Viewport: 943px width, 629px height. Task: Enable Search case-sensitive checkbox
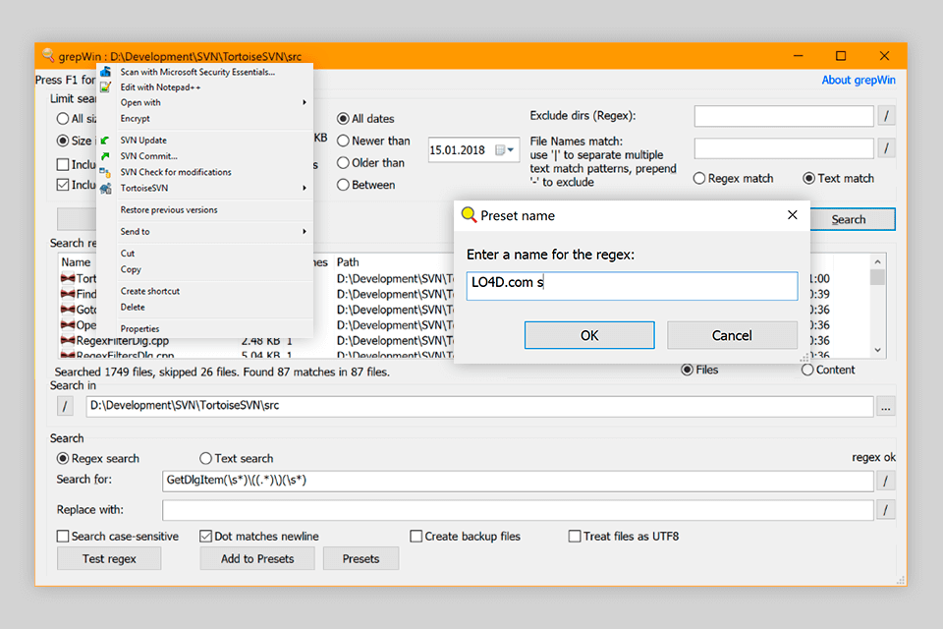tap(63, 537)
